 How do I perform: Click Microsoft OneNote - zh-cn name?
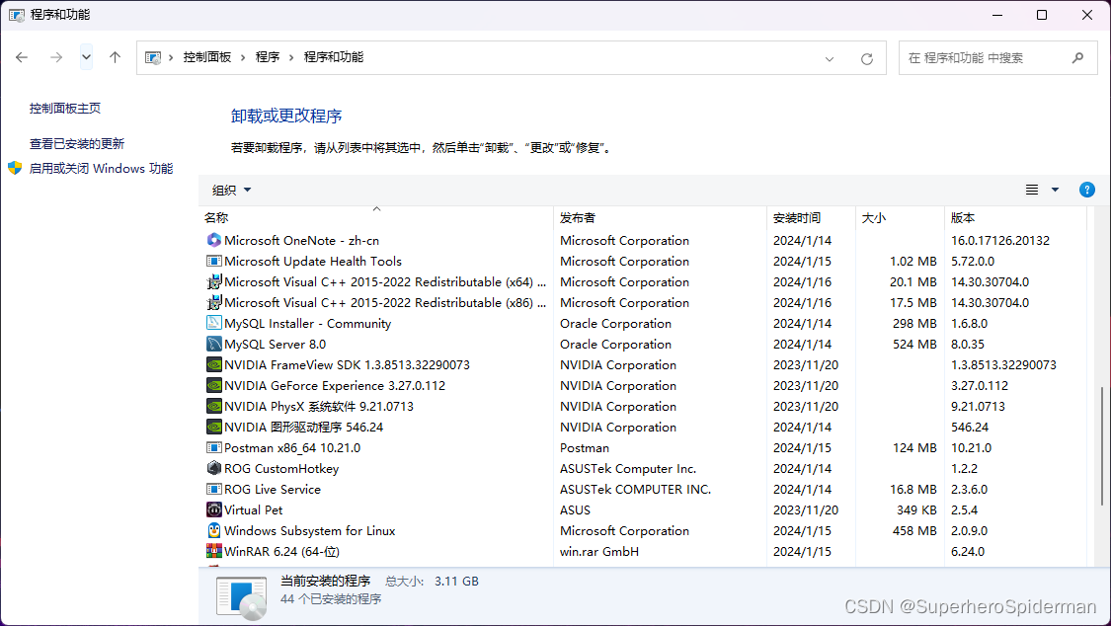301,240
